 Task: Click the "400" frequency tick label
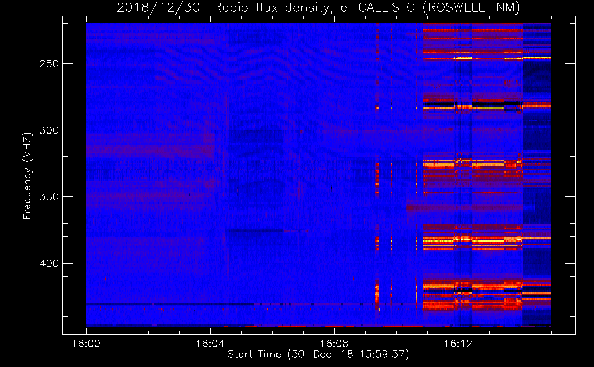[x=49, y=264]
